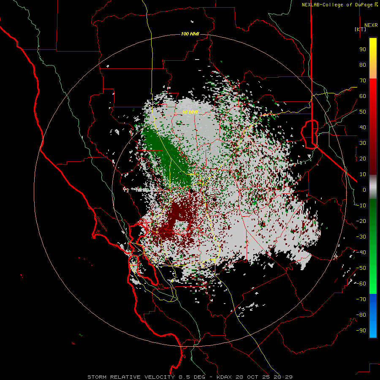
Task: Click the 50 NMI range ring label
Action: (x=190, y=112)
